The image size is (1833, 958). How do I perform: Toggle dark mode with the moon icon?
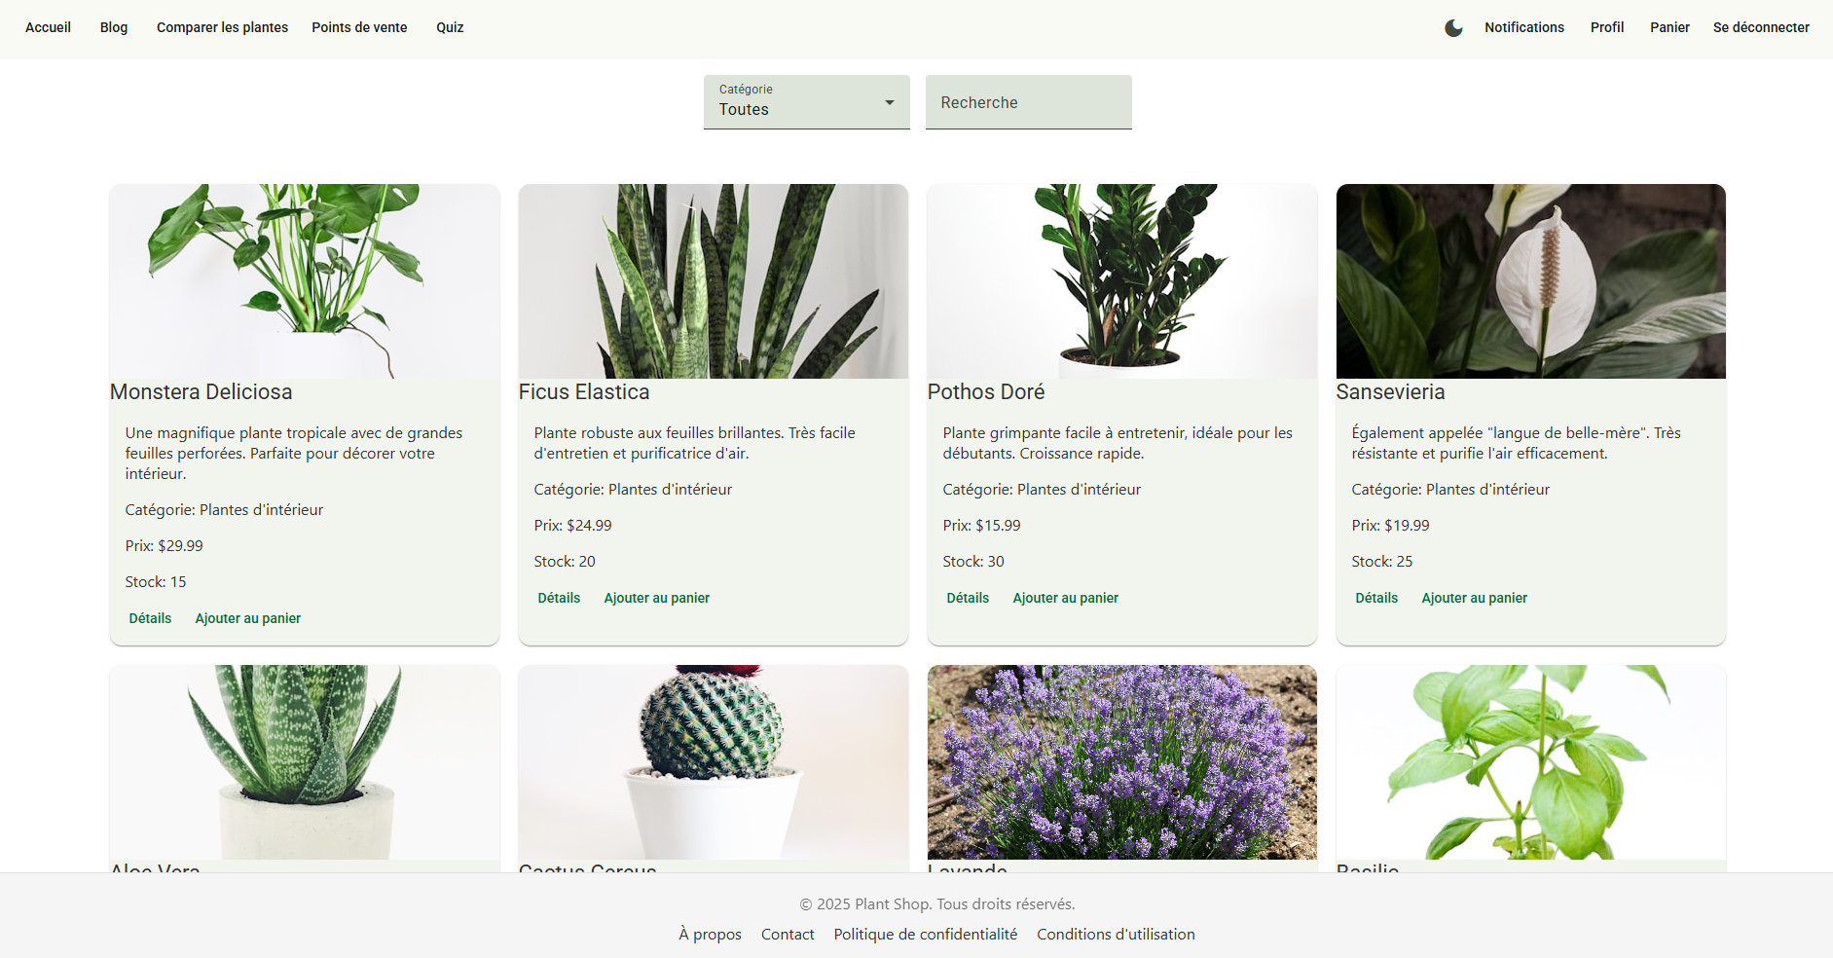click(1452, 28)
